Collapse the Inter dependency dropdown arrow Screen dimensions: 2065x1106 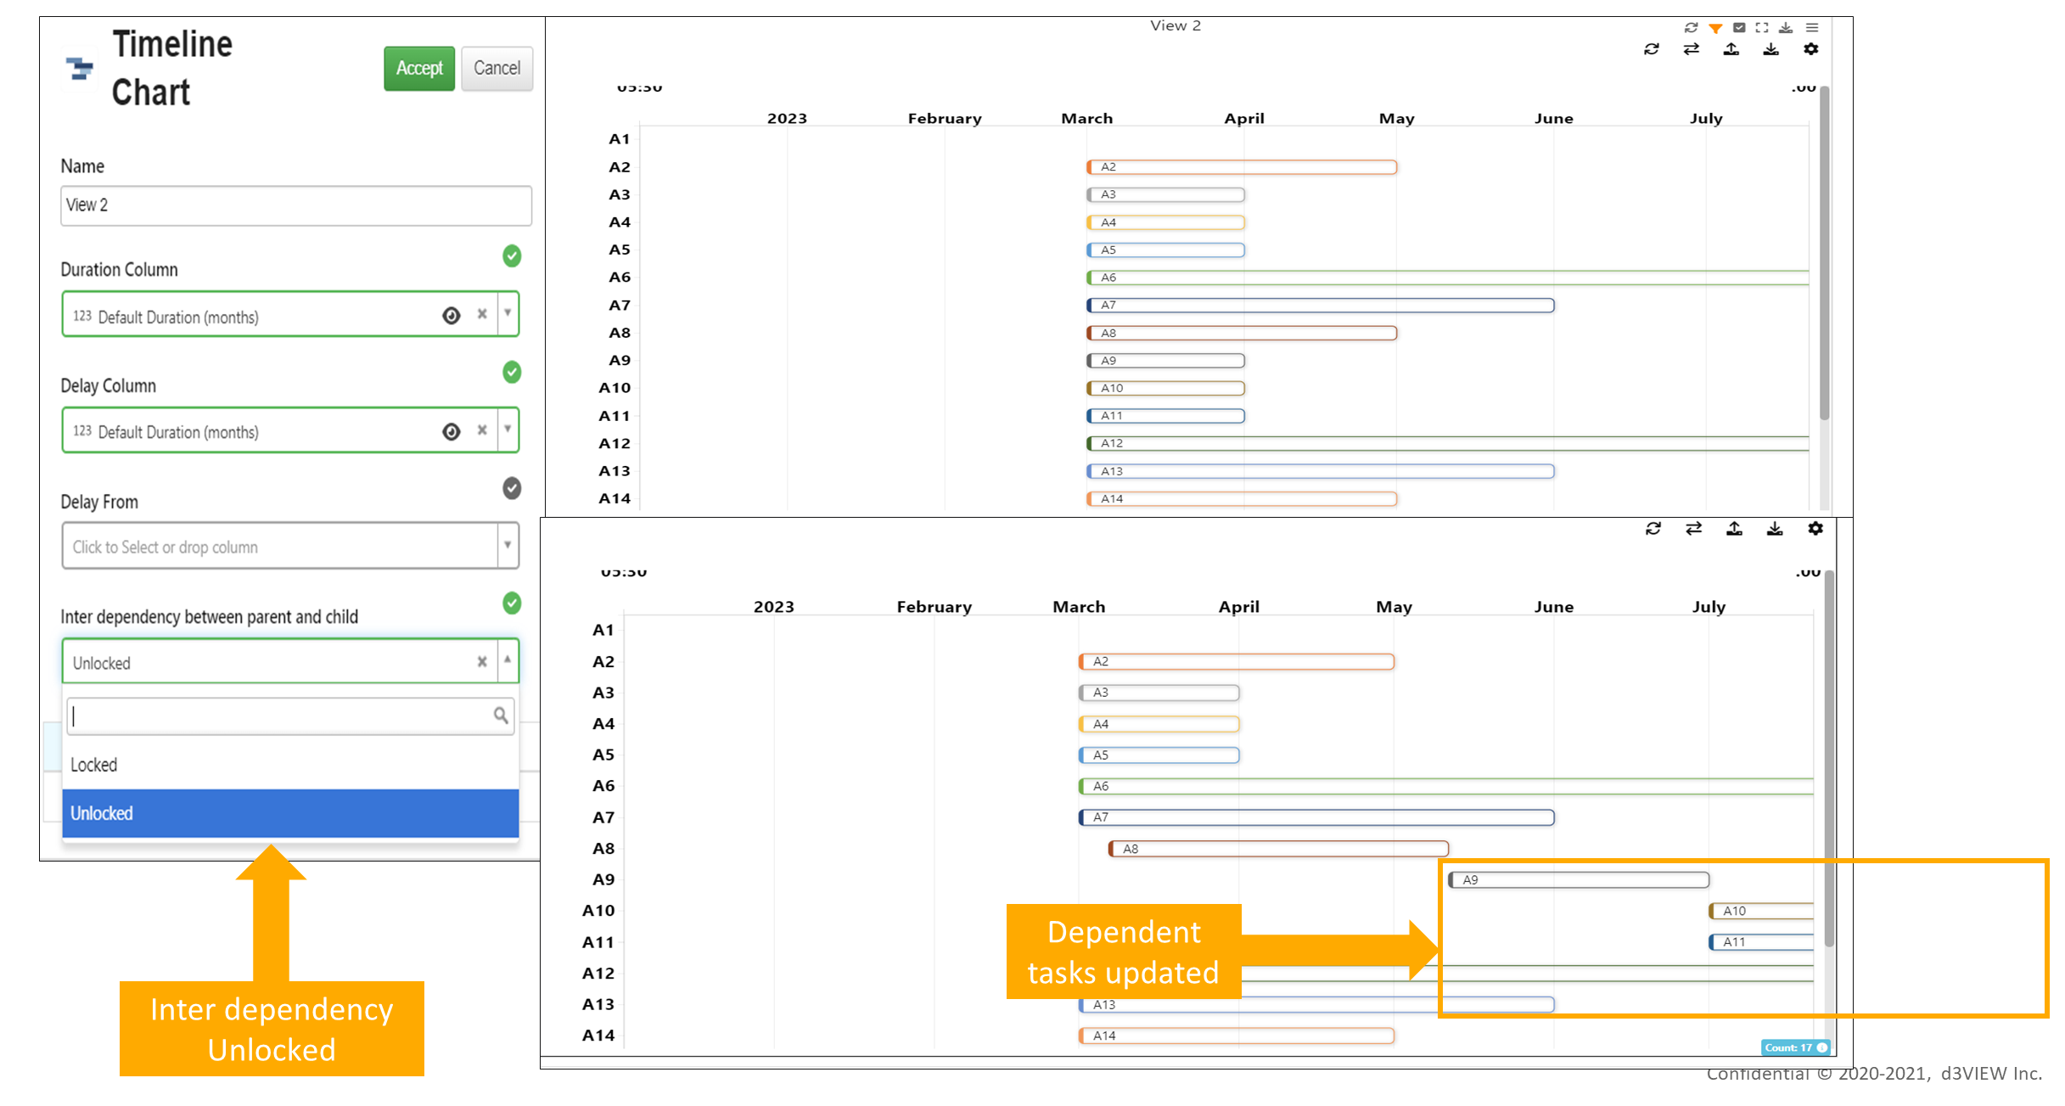508,660
